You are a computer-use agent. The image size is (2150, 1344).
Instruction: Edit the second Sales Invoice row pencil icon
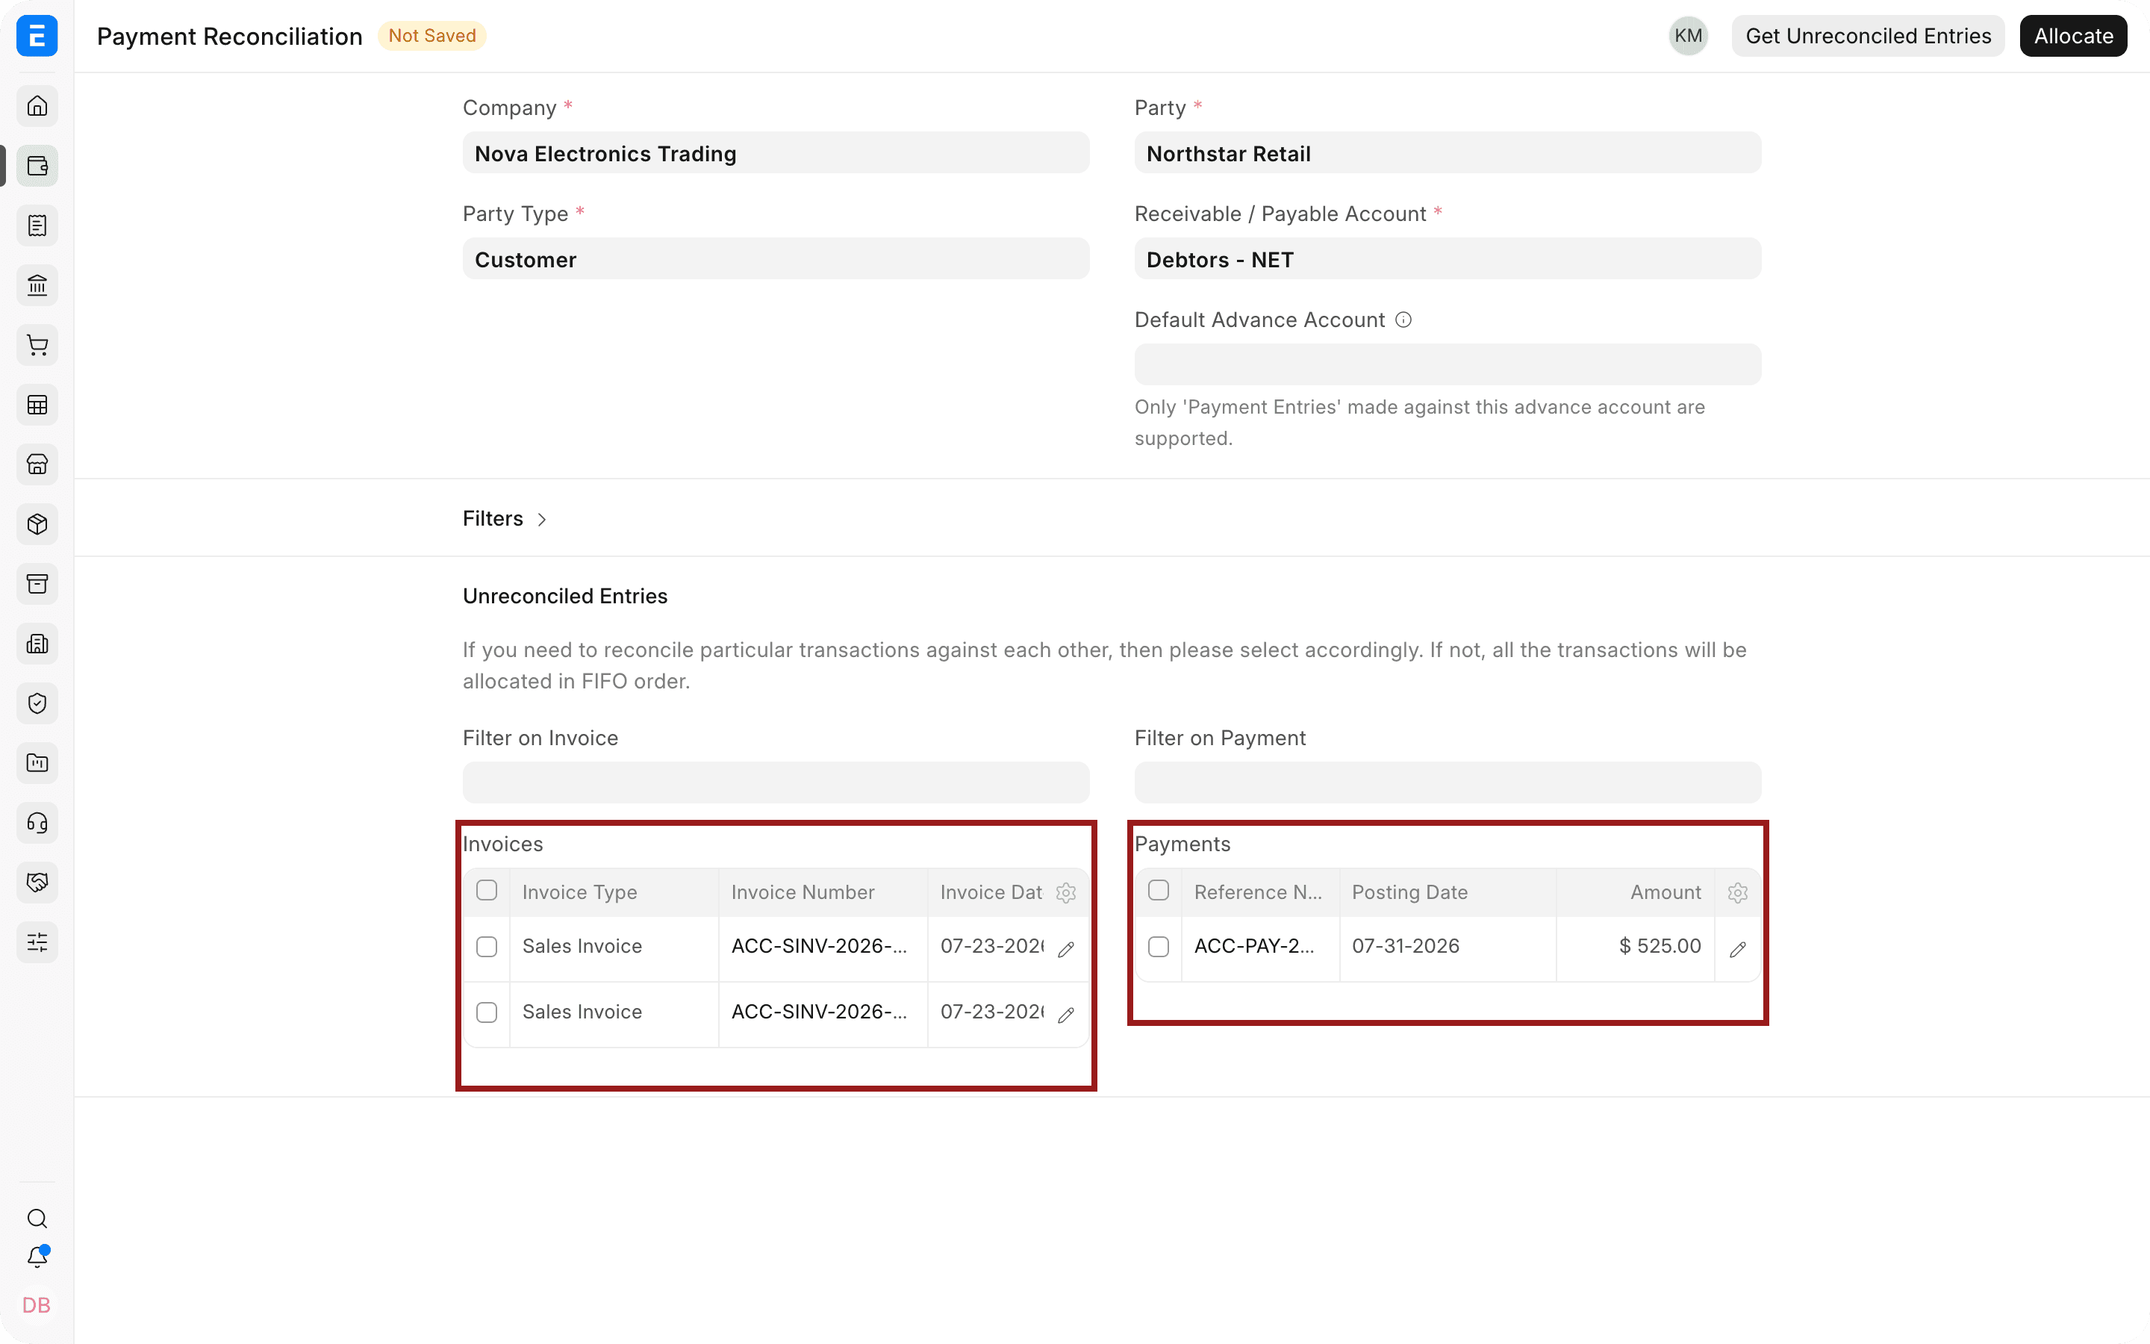point(1066,1015)
